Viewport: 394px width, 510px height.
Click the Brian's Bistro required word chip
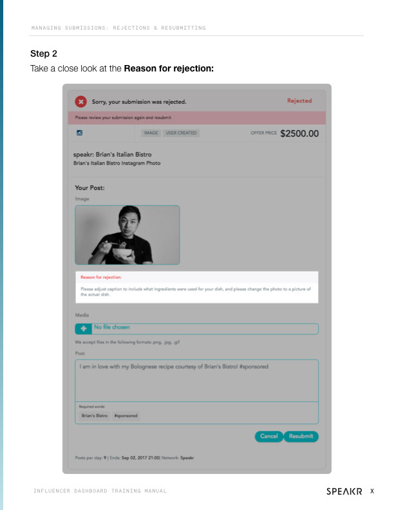95,416
